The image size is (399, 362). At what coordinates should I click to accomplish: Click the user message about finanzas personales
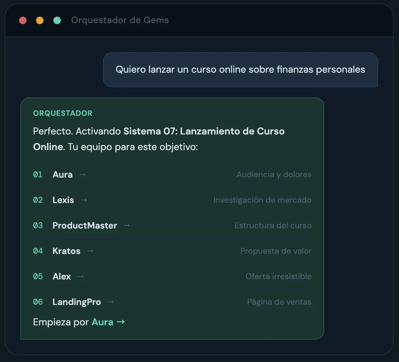[240, 70]
